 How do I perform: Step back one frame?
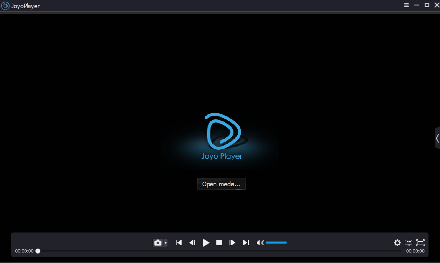click(192, 243)
